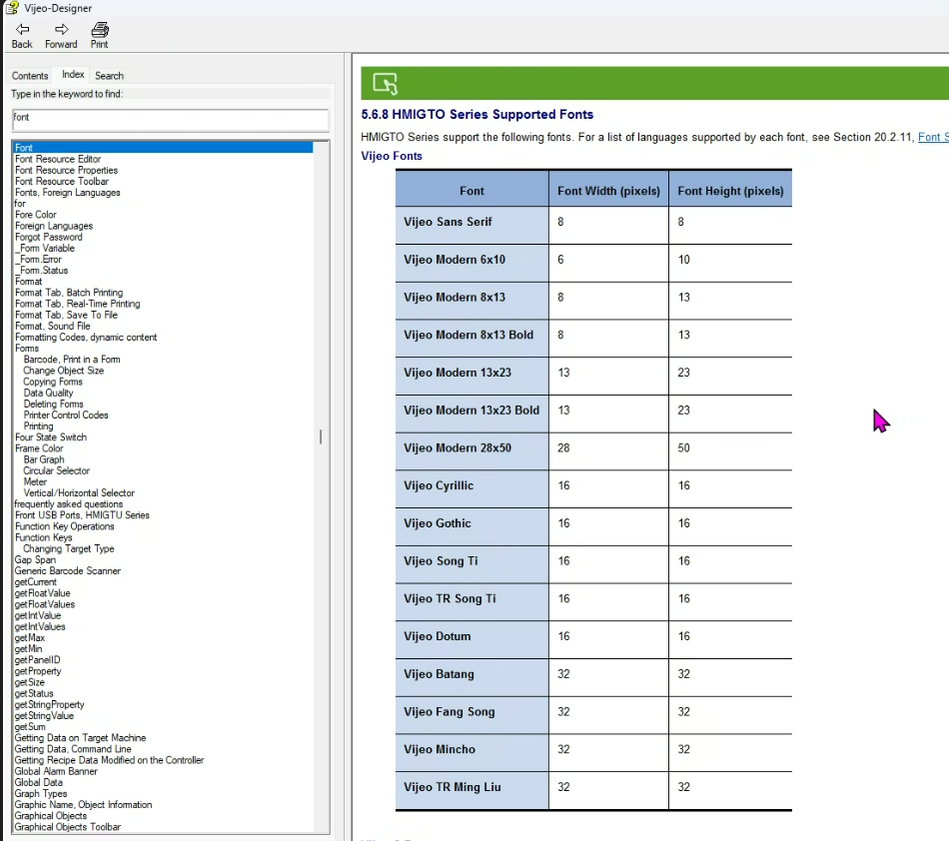Select 'Format, Sound File' index entry

pyautogui.click(x=53, y=327)
